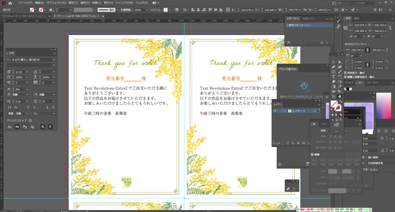Open the font family dropdown in 文字 panel
395x212 pixels.
click(53, 60)
